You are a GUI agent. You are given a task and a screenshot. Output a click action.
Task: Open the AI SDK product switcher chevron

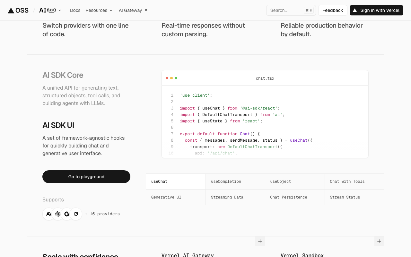click(x=60, y=10)
